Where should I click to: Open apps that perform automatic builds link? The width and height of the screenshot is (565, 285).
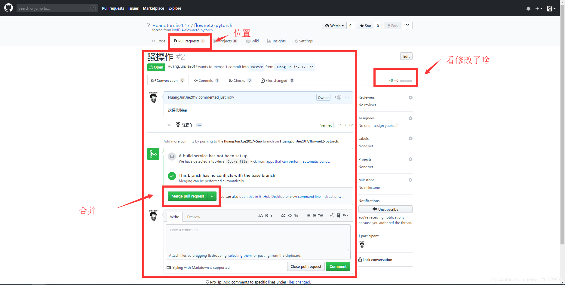[298, 161]
